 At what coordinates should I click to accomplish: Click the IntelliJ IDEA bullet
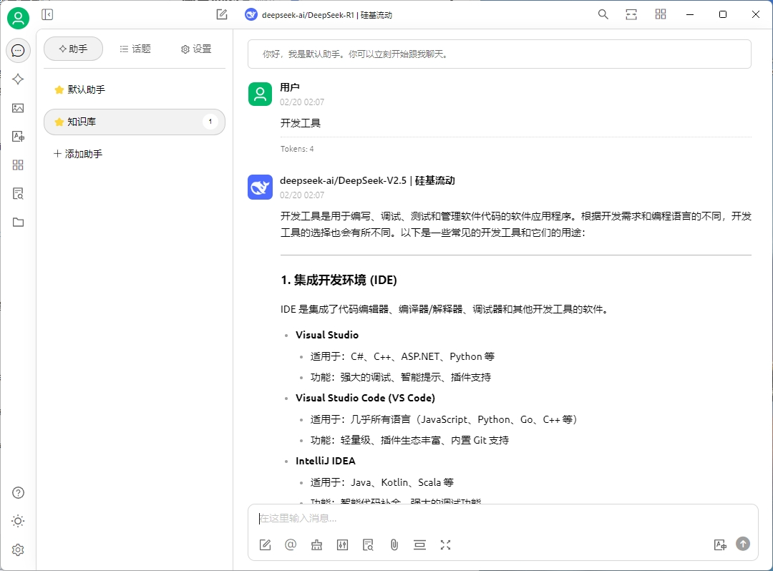tap(326, 461)
